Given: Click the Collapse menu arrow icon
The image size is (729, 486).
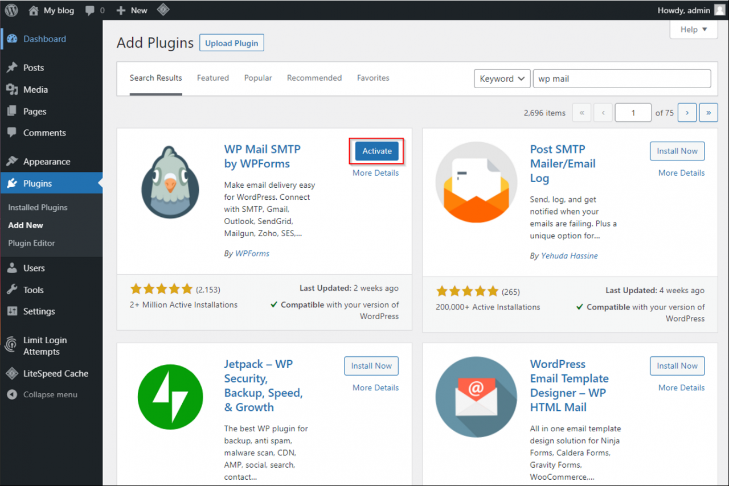Looking at the screenshot, I should point(12,395).
